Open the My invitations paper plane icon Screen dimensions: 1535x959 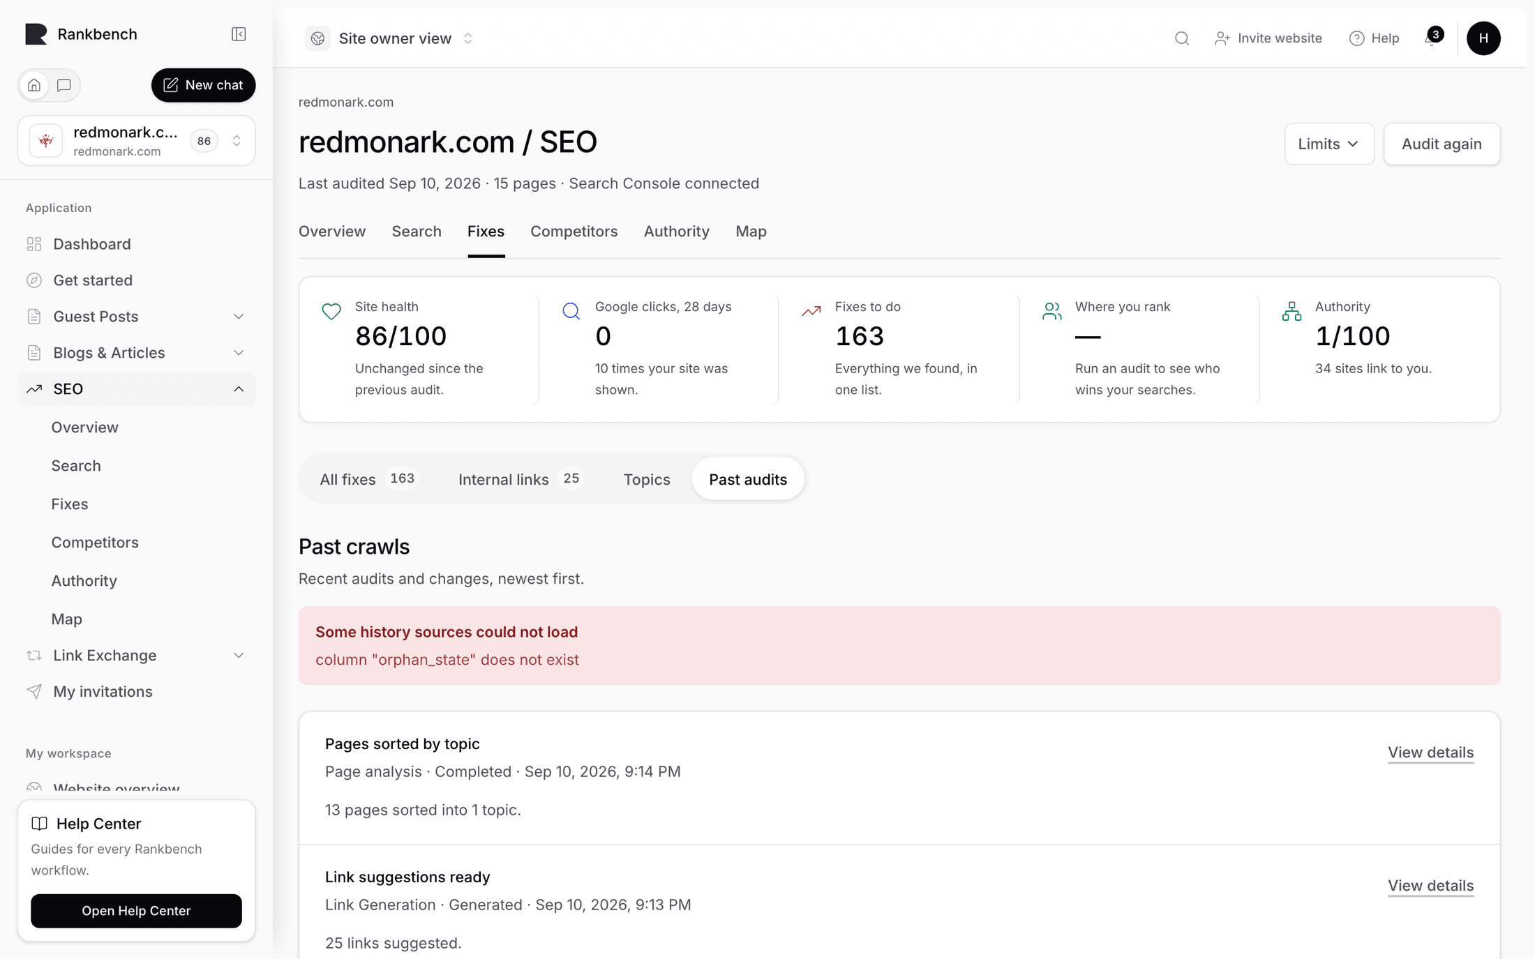click(x=34, y=691)
